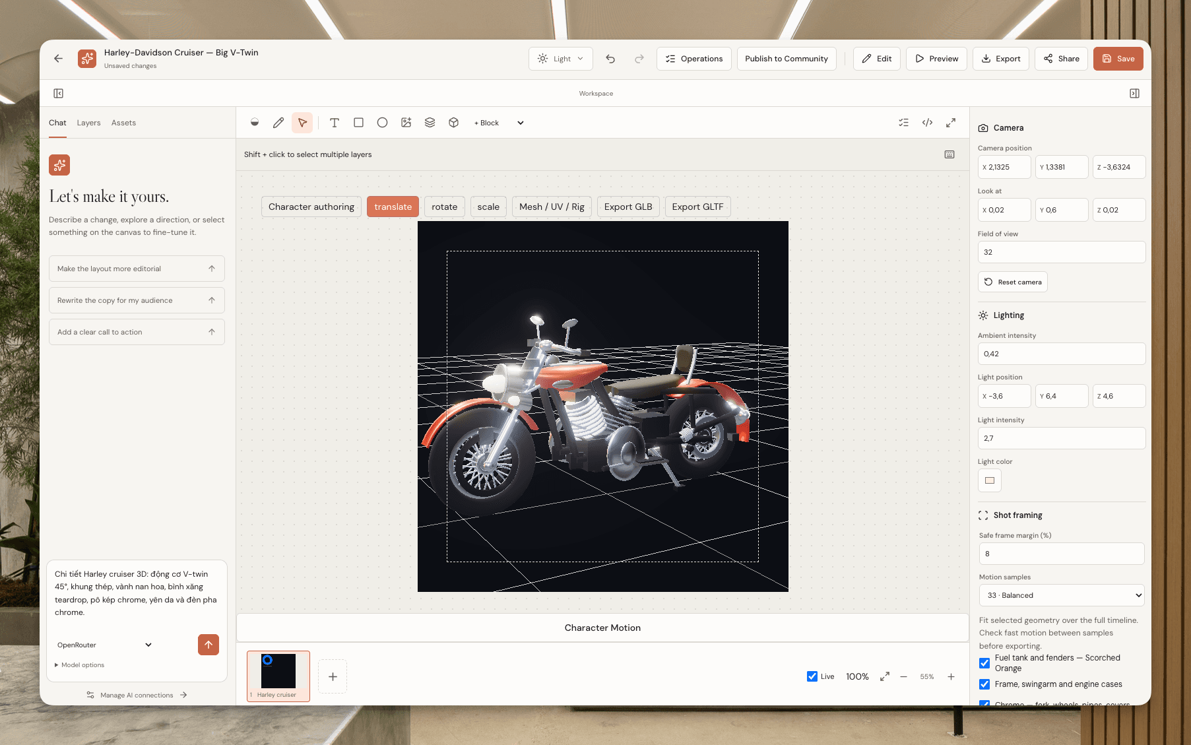Image resolution: width=1191 pixels, height=745 pixels.
Task: Click the stacked layers tool icon
Action: (430, 123)
